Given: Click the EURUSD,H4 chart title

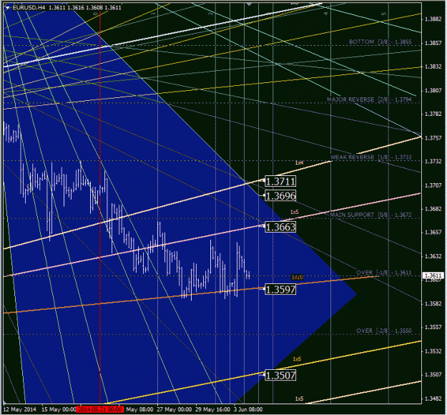Looking at the screenshot, I should tap(29, 8).
